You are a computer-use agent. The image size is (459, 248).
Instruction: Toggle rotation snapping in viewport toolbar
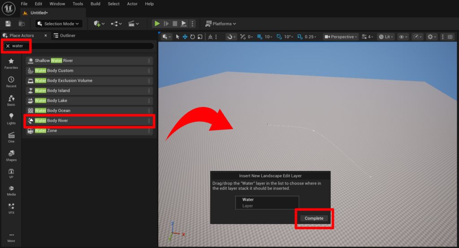pos(279,37)
